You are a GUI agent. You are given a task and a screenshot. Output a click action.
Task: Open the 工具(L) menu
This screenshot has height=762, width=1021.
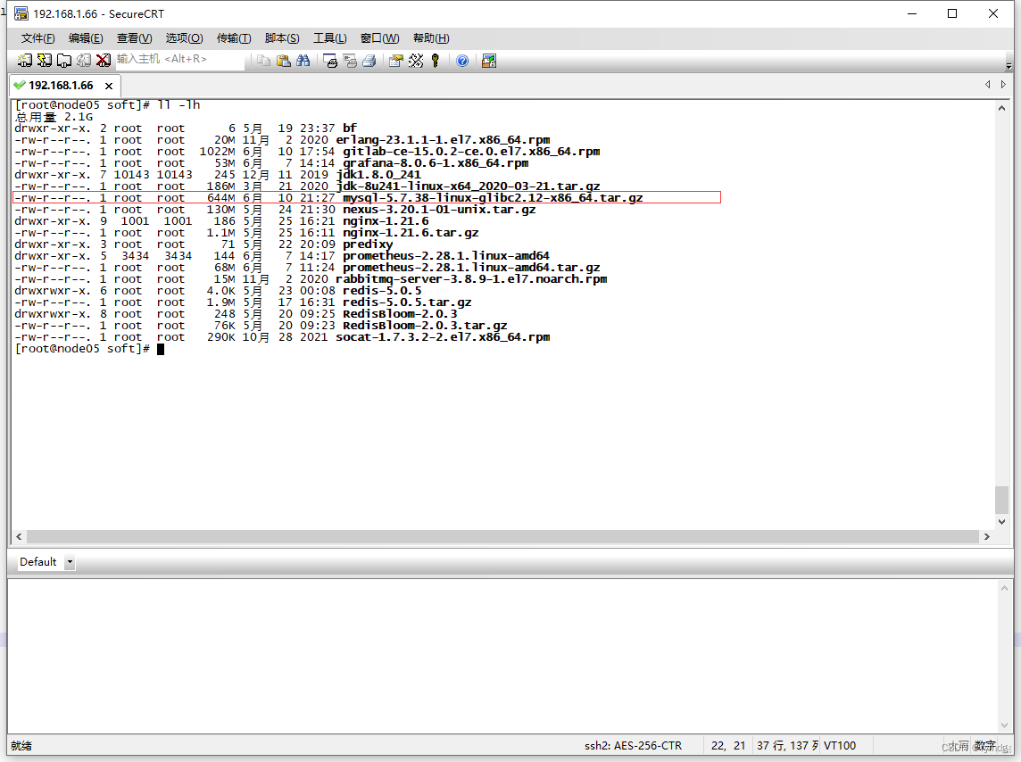click(329, 38)
